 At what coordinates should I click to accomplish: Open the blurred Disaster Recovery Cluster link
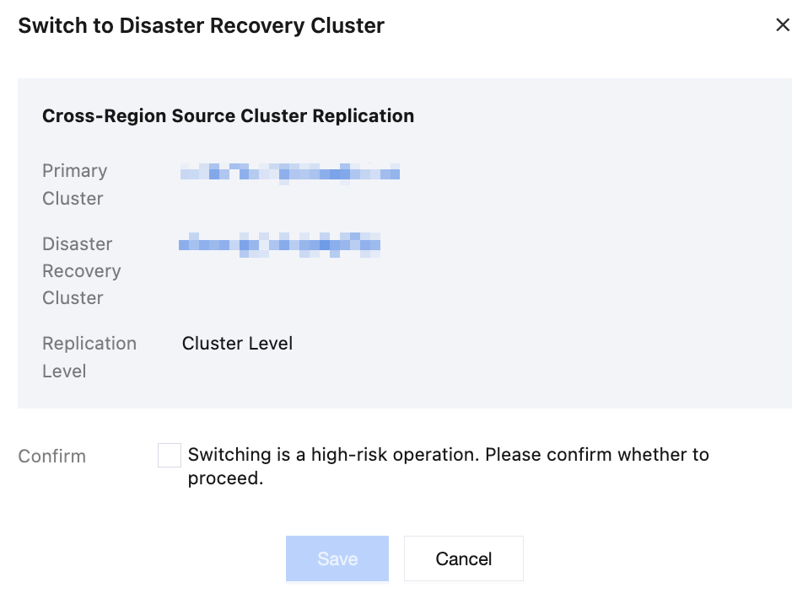click(x=279, y=243)
